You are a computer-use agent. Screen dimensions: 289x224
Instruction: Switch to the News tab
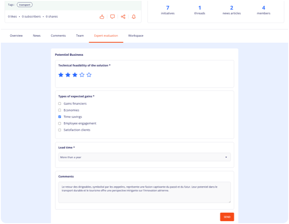click(37, 36)
